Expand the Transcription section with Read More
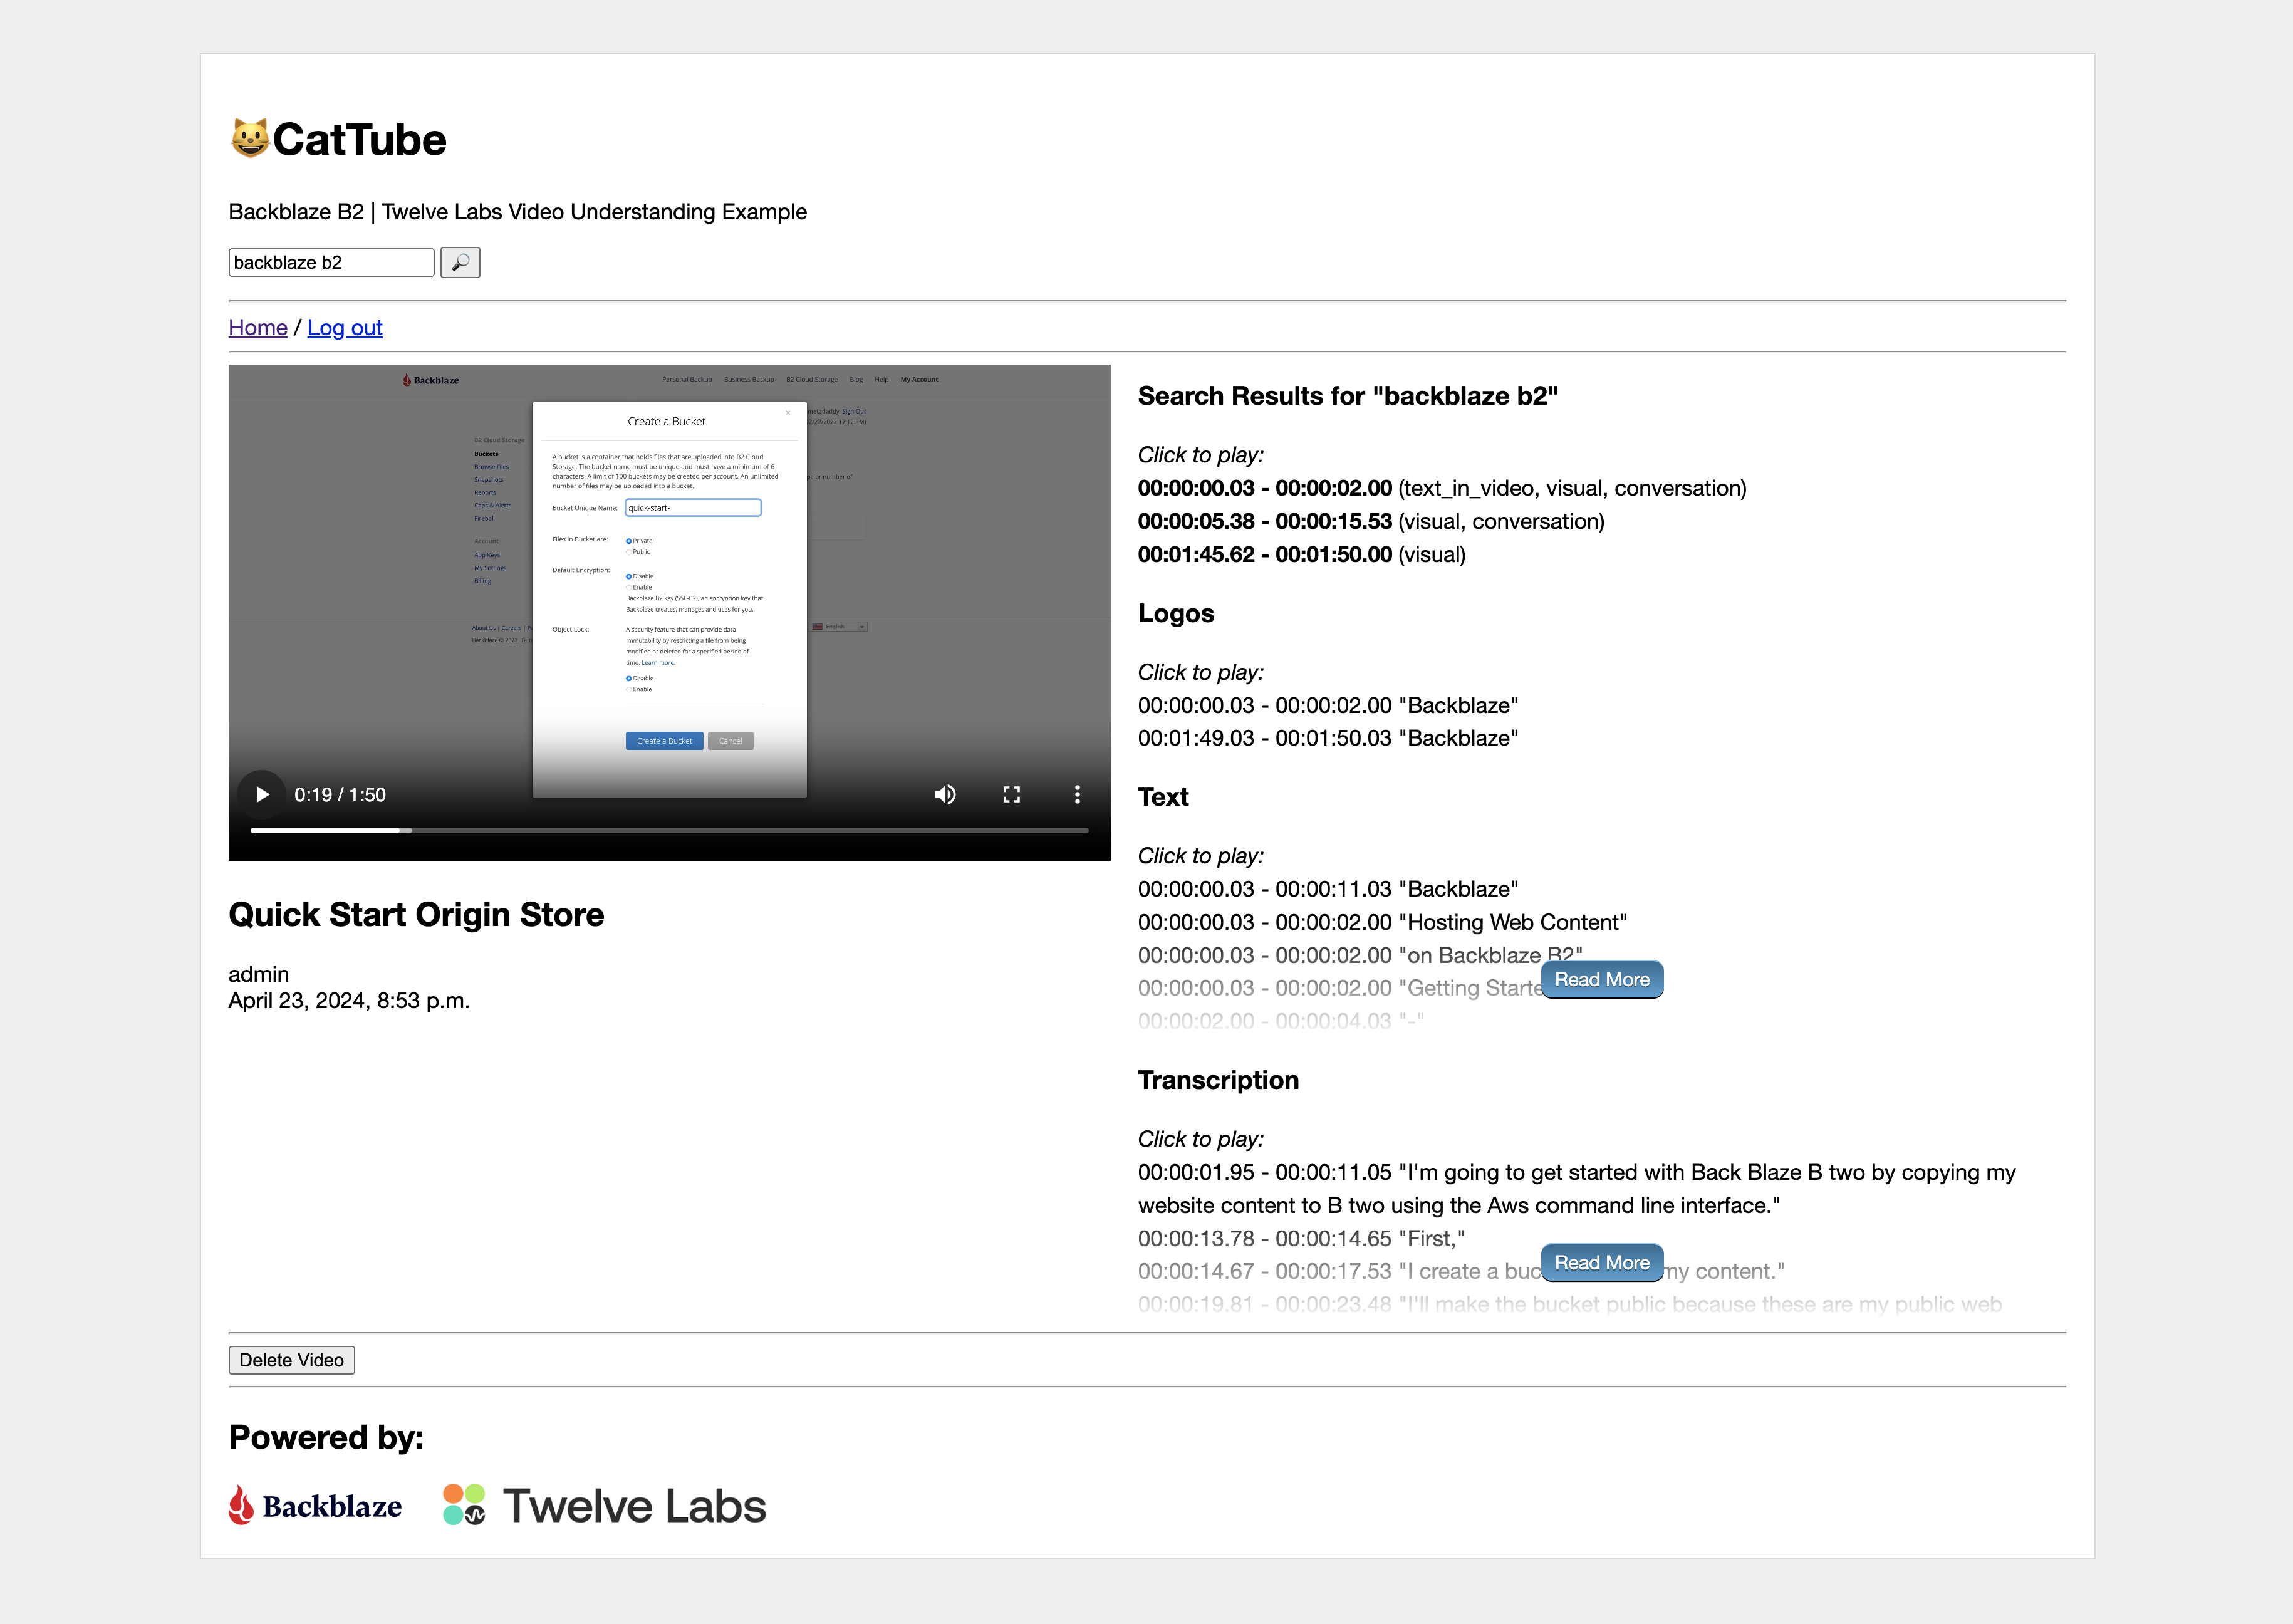Screen dimensions: 2293x1624 point(1601,1263)
